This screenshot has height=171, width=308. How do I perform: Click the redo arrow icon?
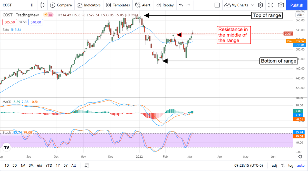189,5
